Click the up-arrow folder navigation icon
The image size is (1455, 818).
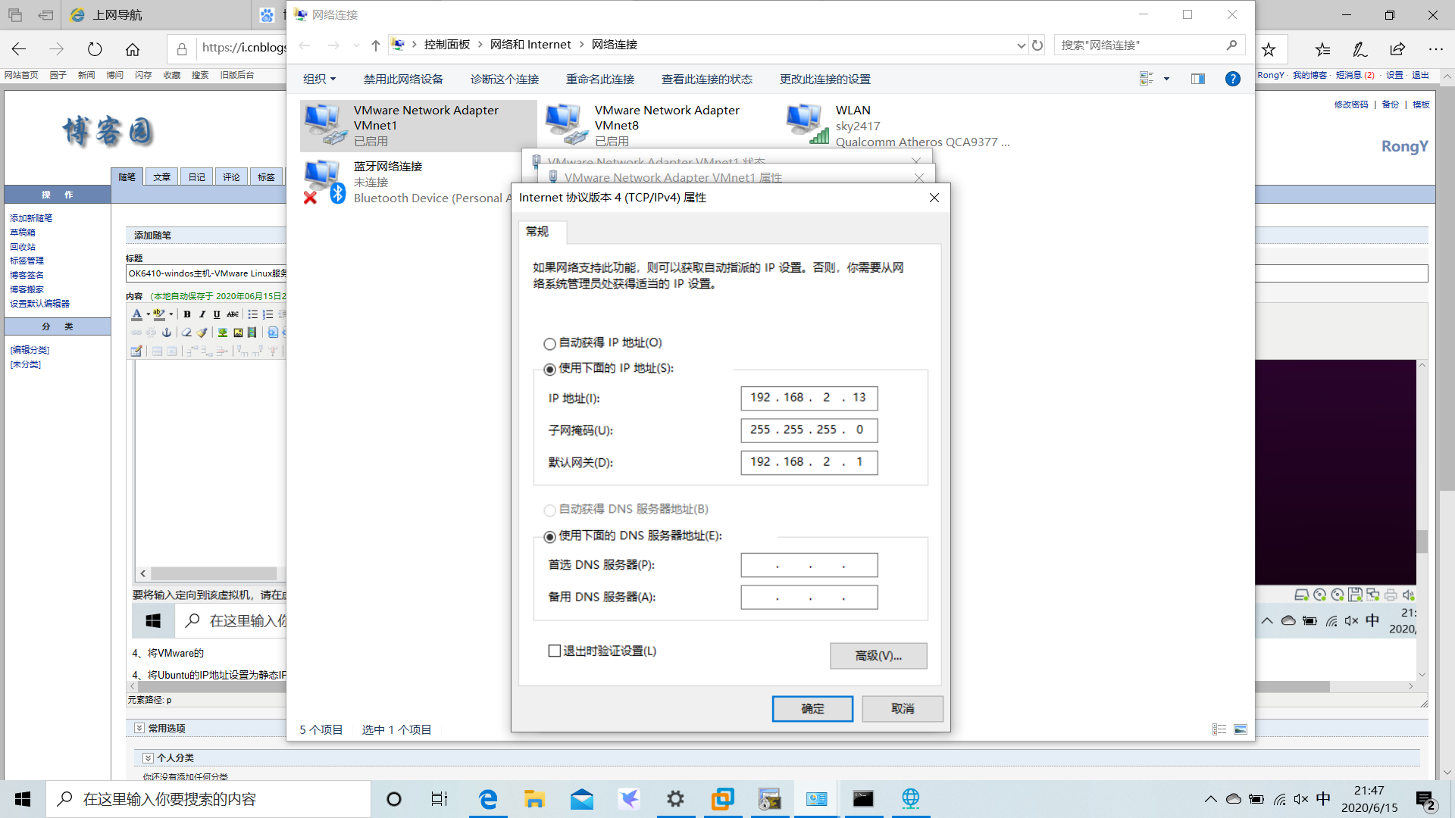pos(375,45)
